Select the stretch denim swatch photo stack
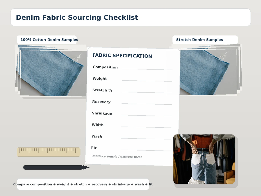This screenshot has width=261, height=196. coord(211,70)
